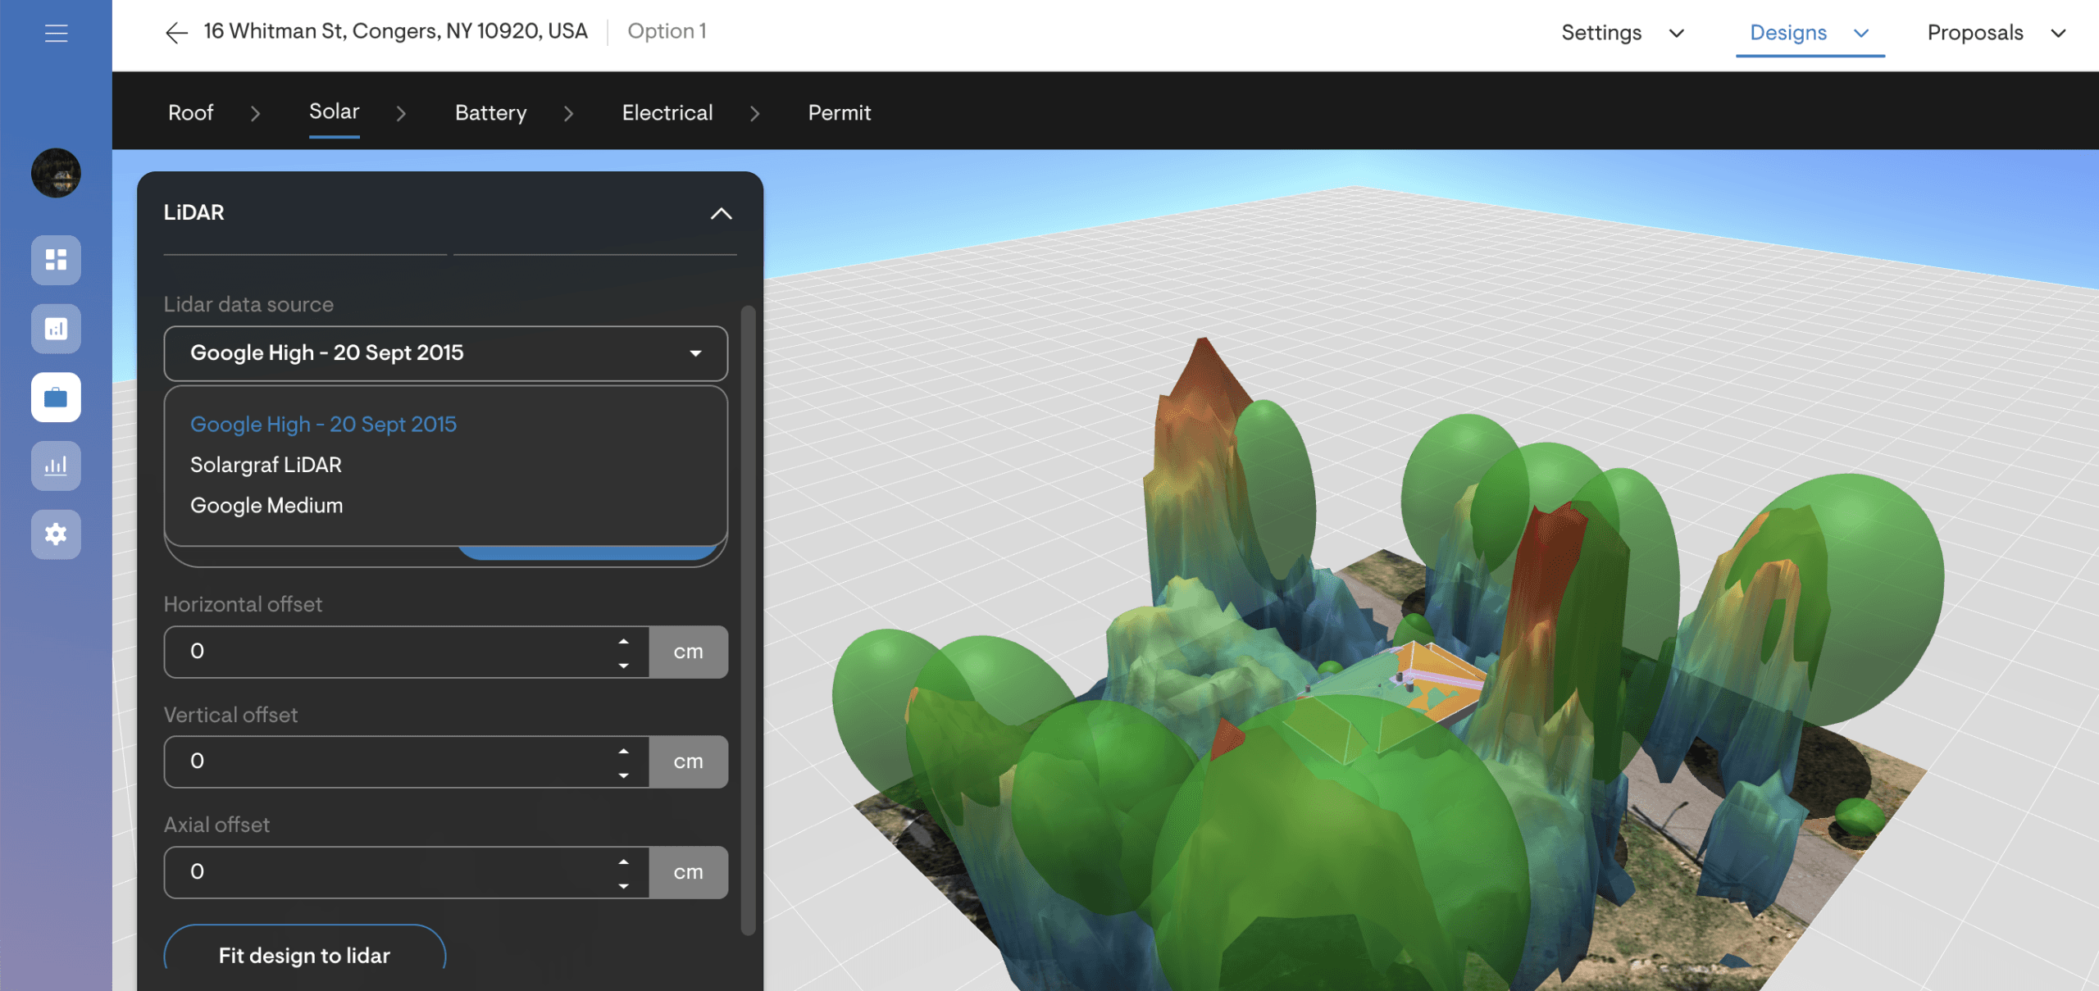Open the gear settings sidebar icon
The width and height of the screenshot is (2099, 991).
[56, 534]
